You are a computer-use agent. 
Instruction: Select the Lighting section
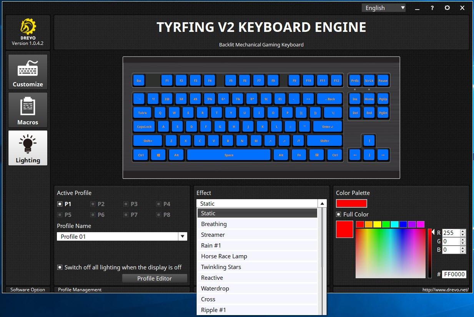click(28, 148)
